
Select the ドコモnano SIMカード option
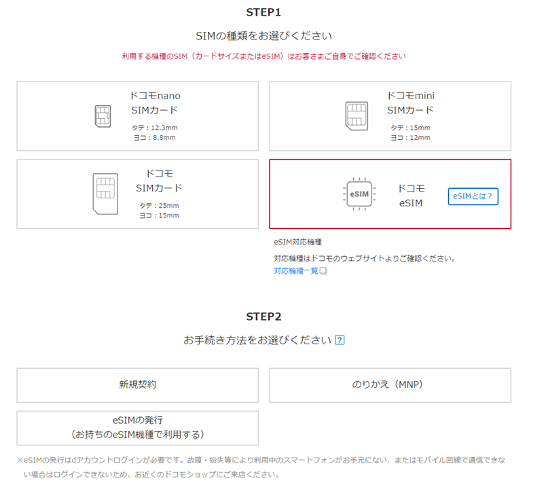tap(138, 116)
